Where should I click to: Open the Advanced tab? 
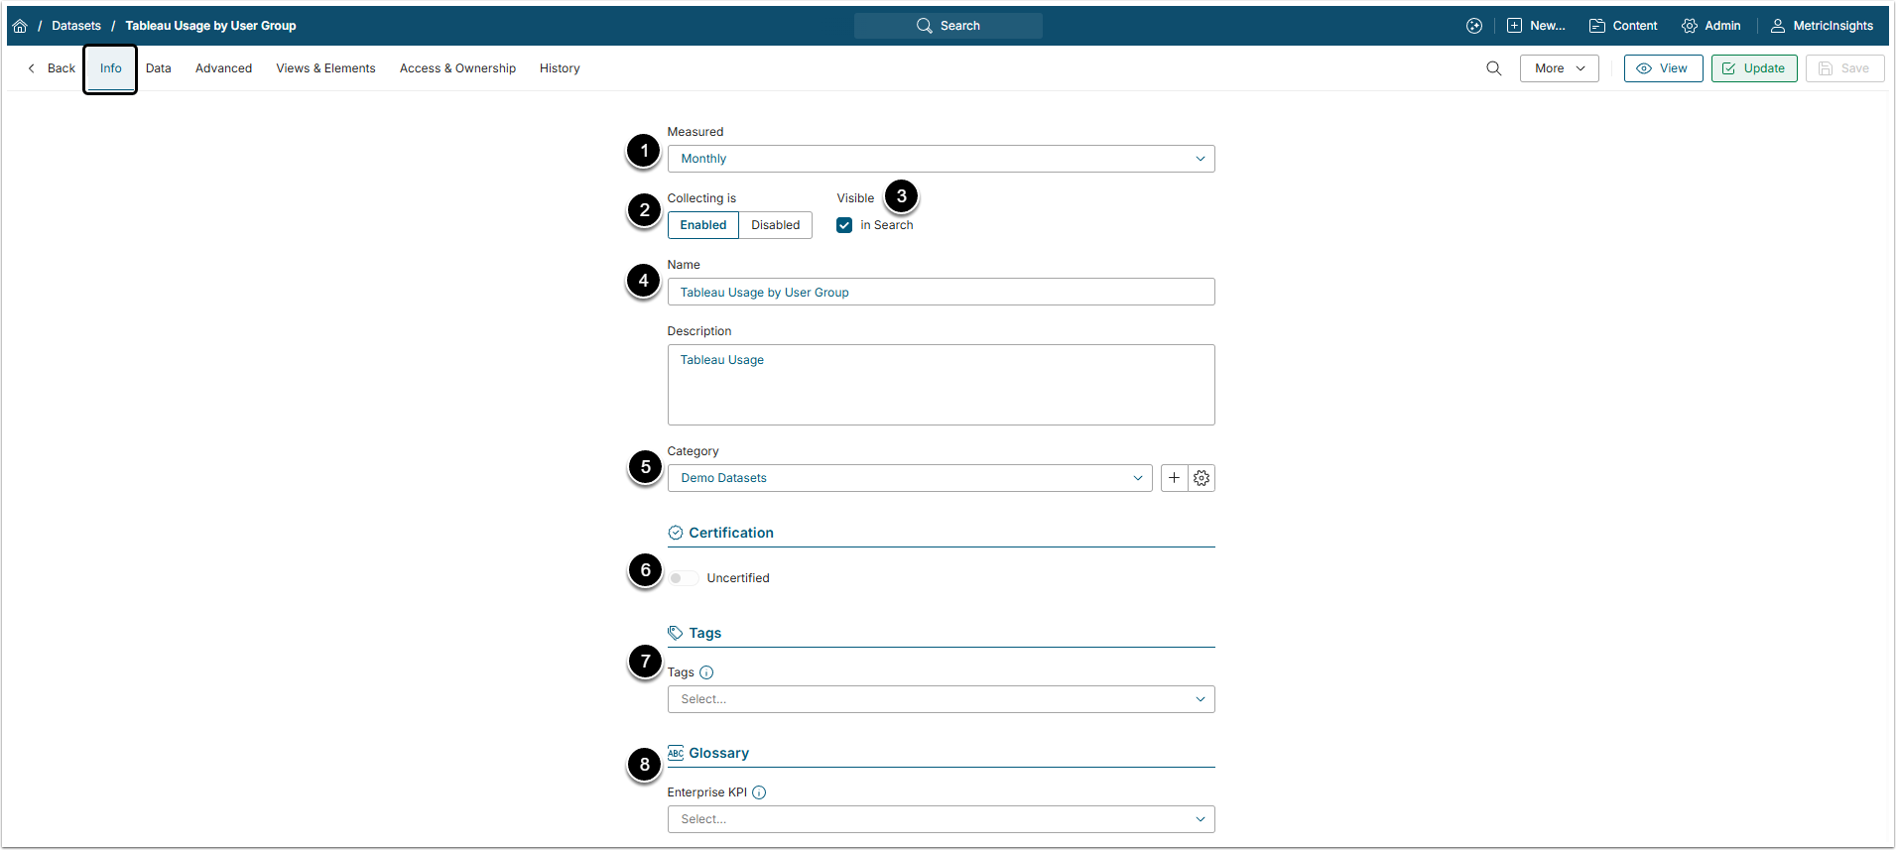223,68
